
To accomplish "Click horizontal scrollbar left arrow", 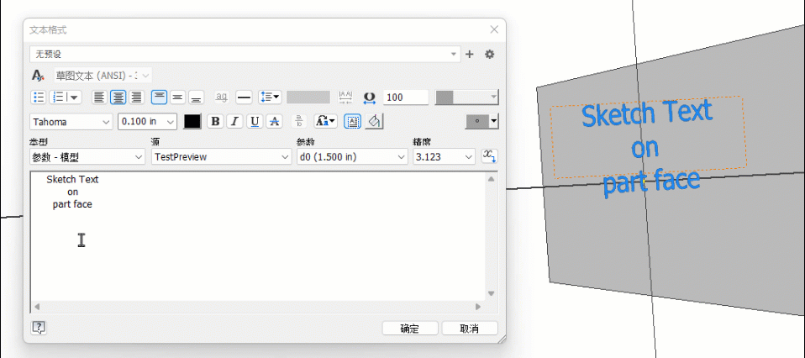I will (x=36, y=307).
